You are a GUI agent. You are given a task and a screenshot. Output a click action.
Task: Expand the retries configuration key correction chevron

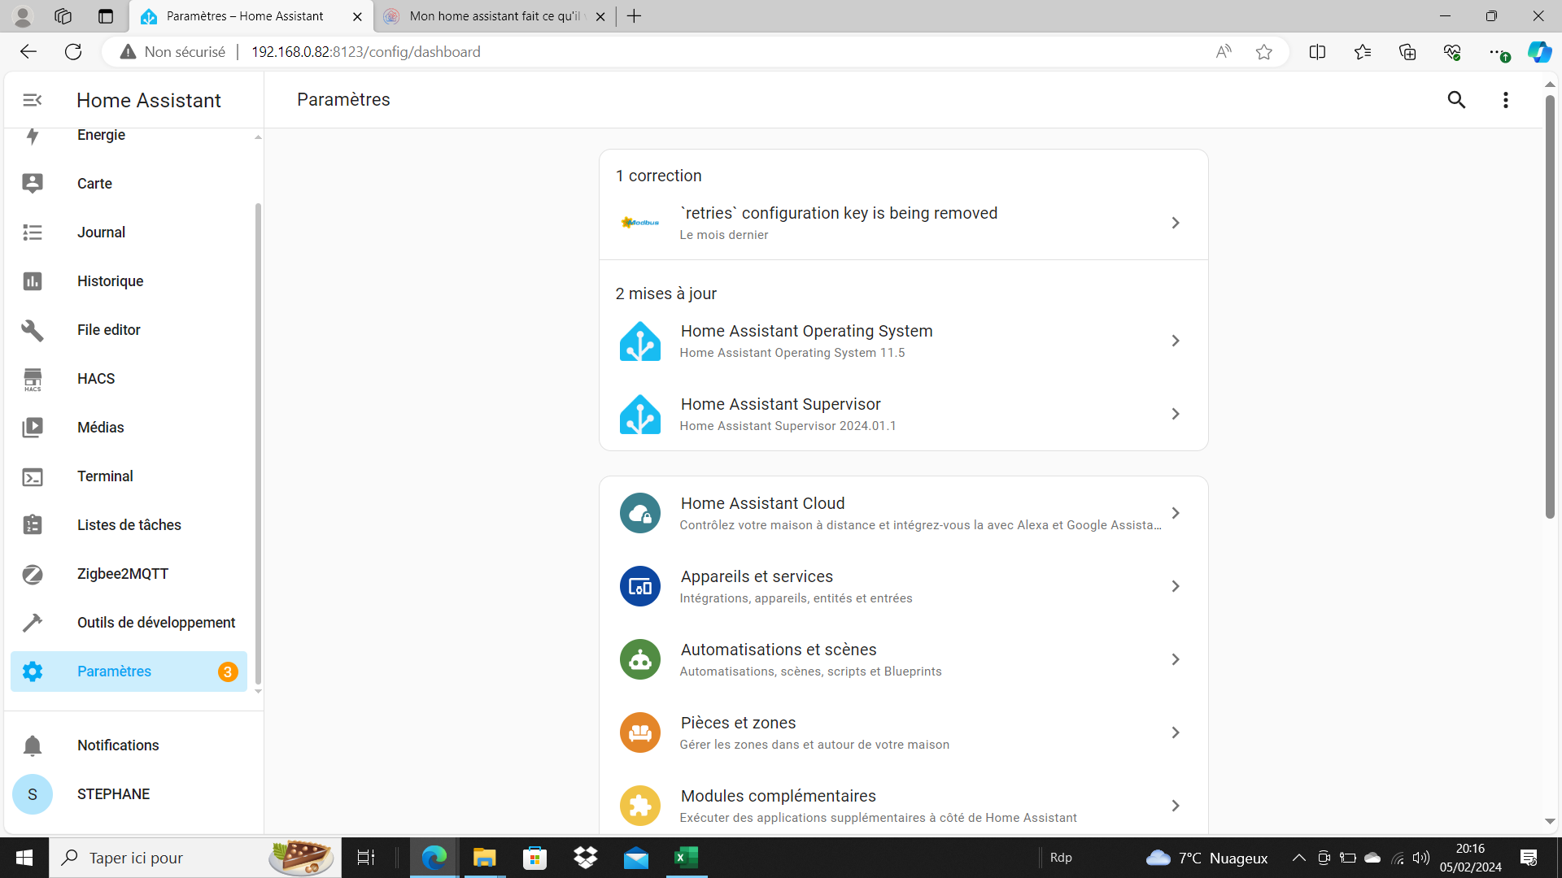1175,223
